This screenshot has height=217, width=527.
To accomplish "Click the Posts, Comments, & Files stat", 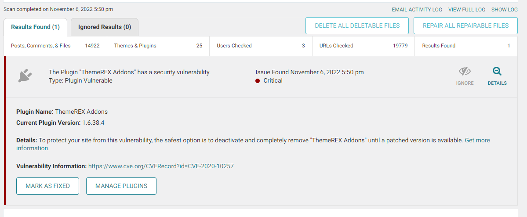I will [55, 46].
